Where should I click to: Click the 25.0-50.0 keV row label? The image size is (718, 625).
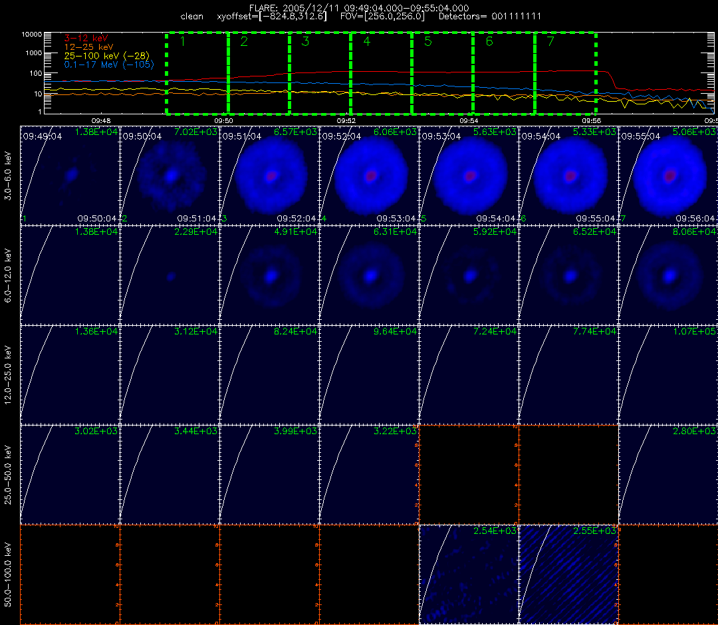coord(8,475)
